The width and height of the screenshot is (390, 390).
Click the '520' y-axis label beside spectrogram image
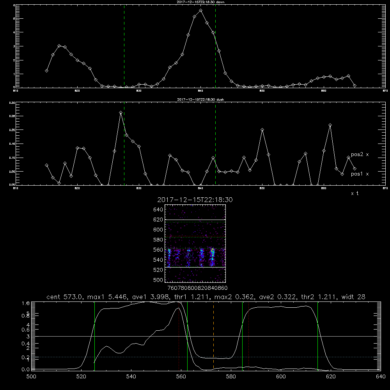click(x=158, y=270)
